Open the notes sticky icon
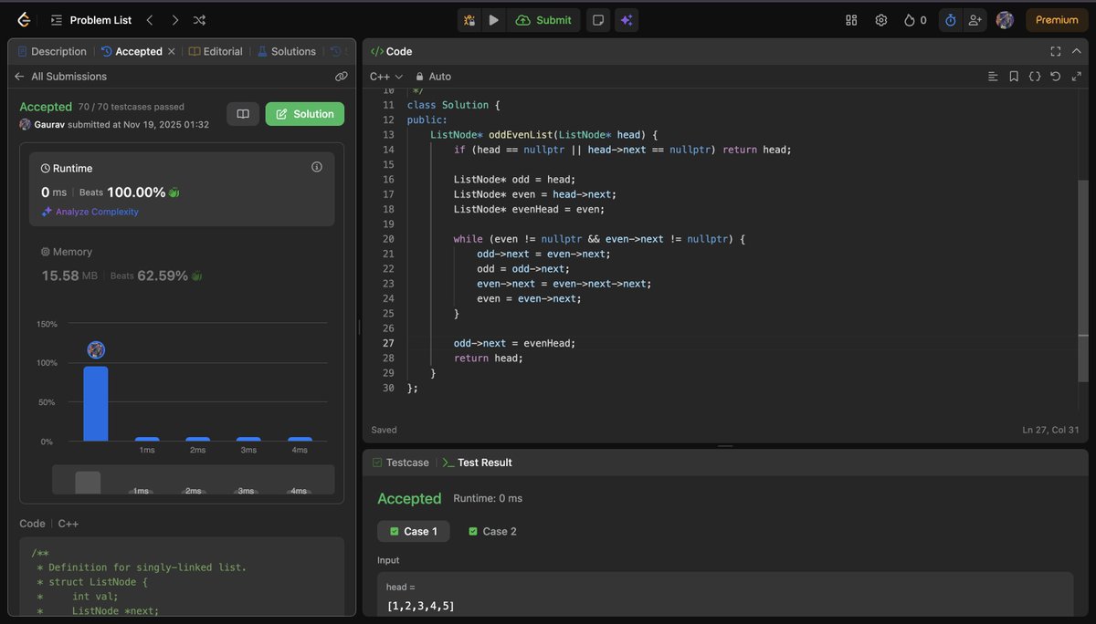The image size is (1096, 624). tap(597, 20)
